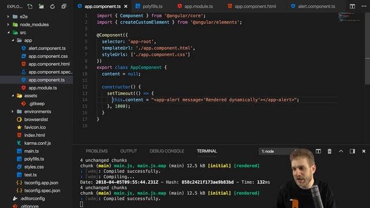Split the editor layout
Viewport: 370px width, 208px height.
(352, 6)
